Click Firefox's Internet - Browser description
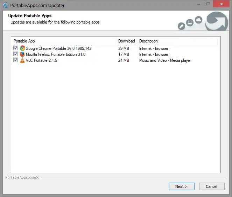The image size is (232, 197). (154, 54)
